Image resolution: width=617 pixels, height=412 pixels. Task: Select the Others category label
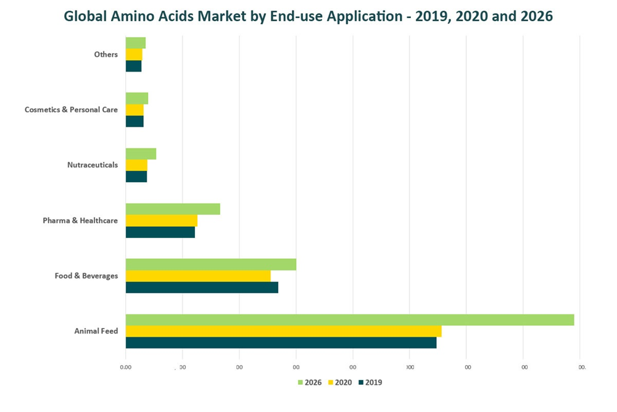coord(106,54)
